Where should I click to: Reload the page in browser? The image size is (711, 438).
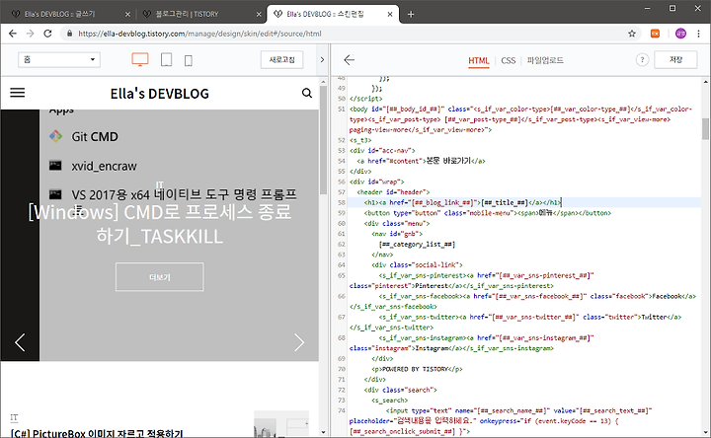click(x=47, y=34)
